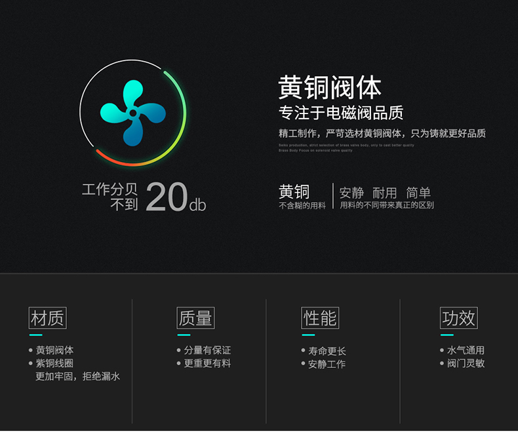
Task: Select the 阀门灵敏 list item
Action: (x=466, y=363)
